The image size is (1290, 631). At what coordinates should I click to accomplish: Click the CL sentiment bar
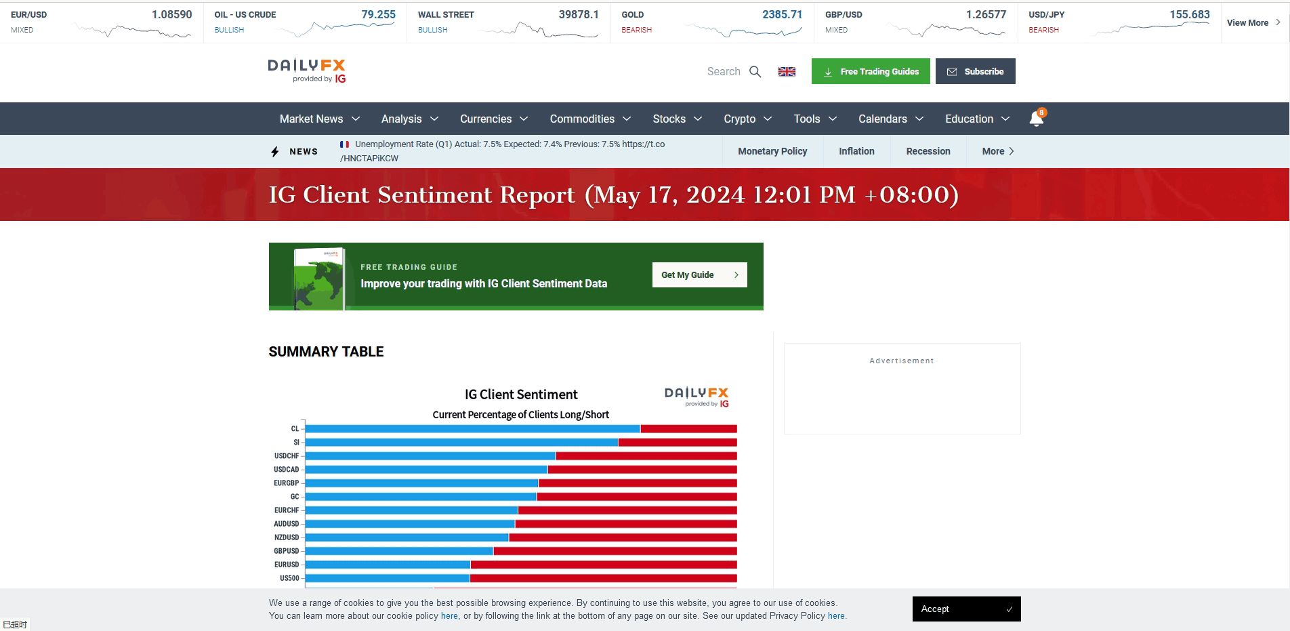coord(521,429)
